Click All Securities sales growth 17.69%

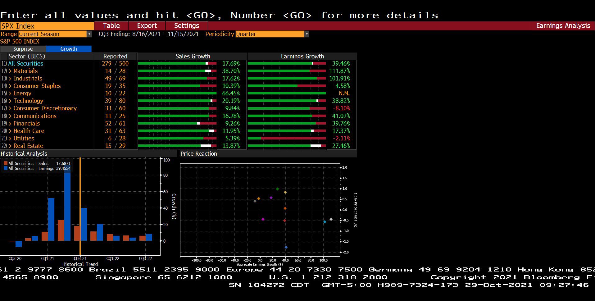(x=231, y=63)
